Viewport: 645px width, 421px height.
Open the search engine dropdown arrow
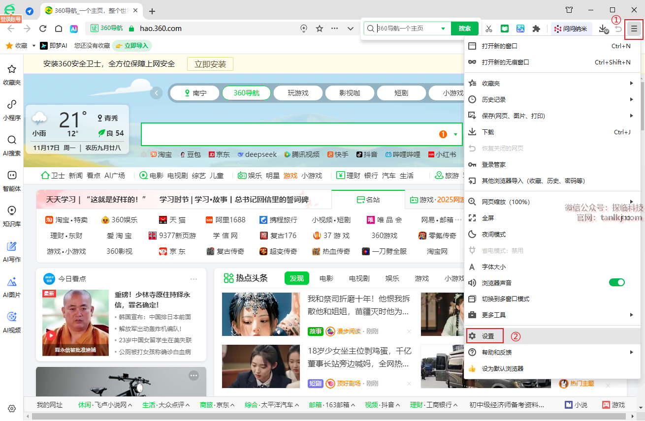[443, 29]
